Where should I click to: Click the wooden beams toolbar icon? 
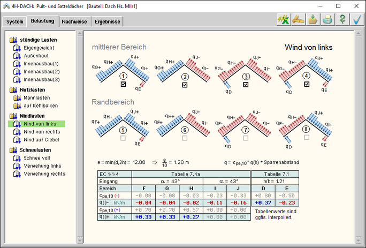[x=298, y=20]
